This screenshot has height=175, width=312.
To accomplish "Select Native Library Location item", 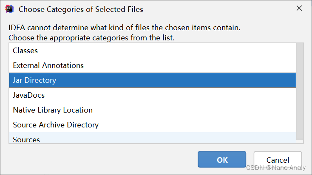I will click(x=53, y=110).
